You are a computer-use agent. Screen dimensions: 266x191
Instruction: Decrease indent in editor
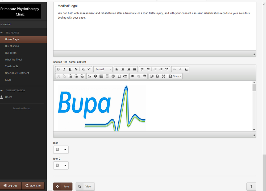(x=155, y=69)
